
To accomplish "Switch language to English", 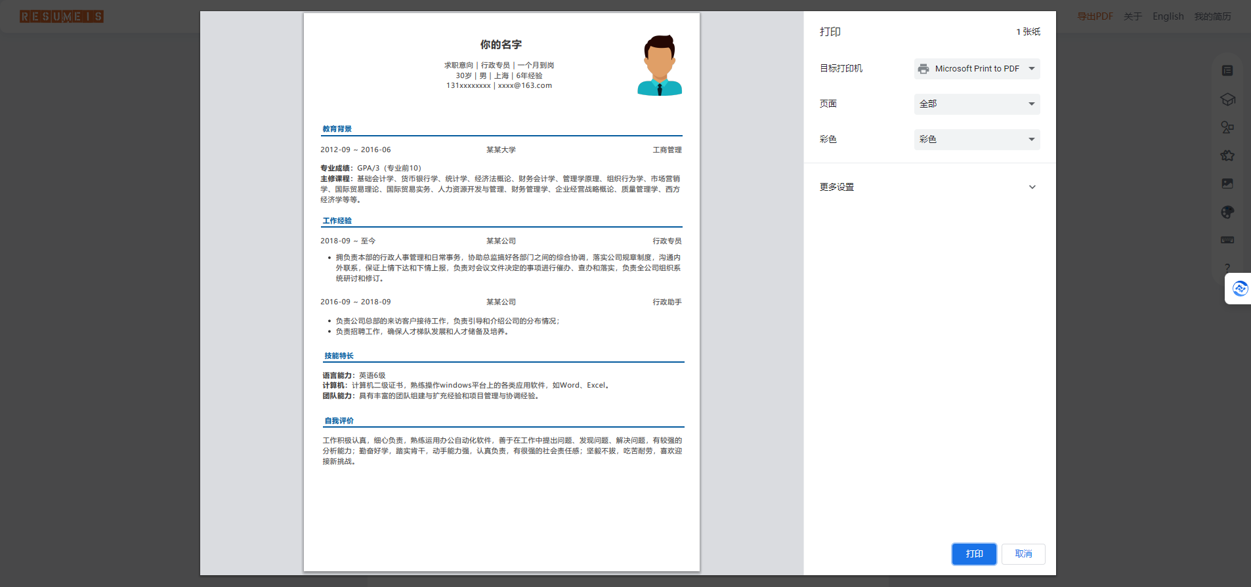I will tap(1168, 16).
